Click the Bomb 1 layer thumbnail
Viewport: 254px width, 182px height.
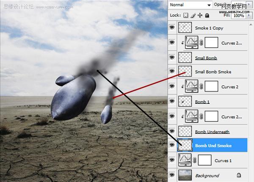click(x=185, y=101)
